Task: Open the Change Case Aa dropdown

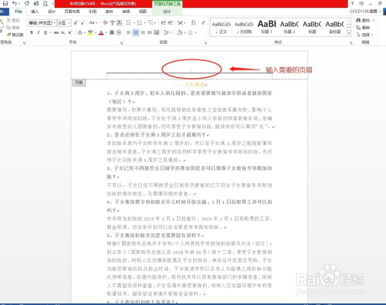Action: pyautogui.click(x=93, y=23)
